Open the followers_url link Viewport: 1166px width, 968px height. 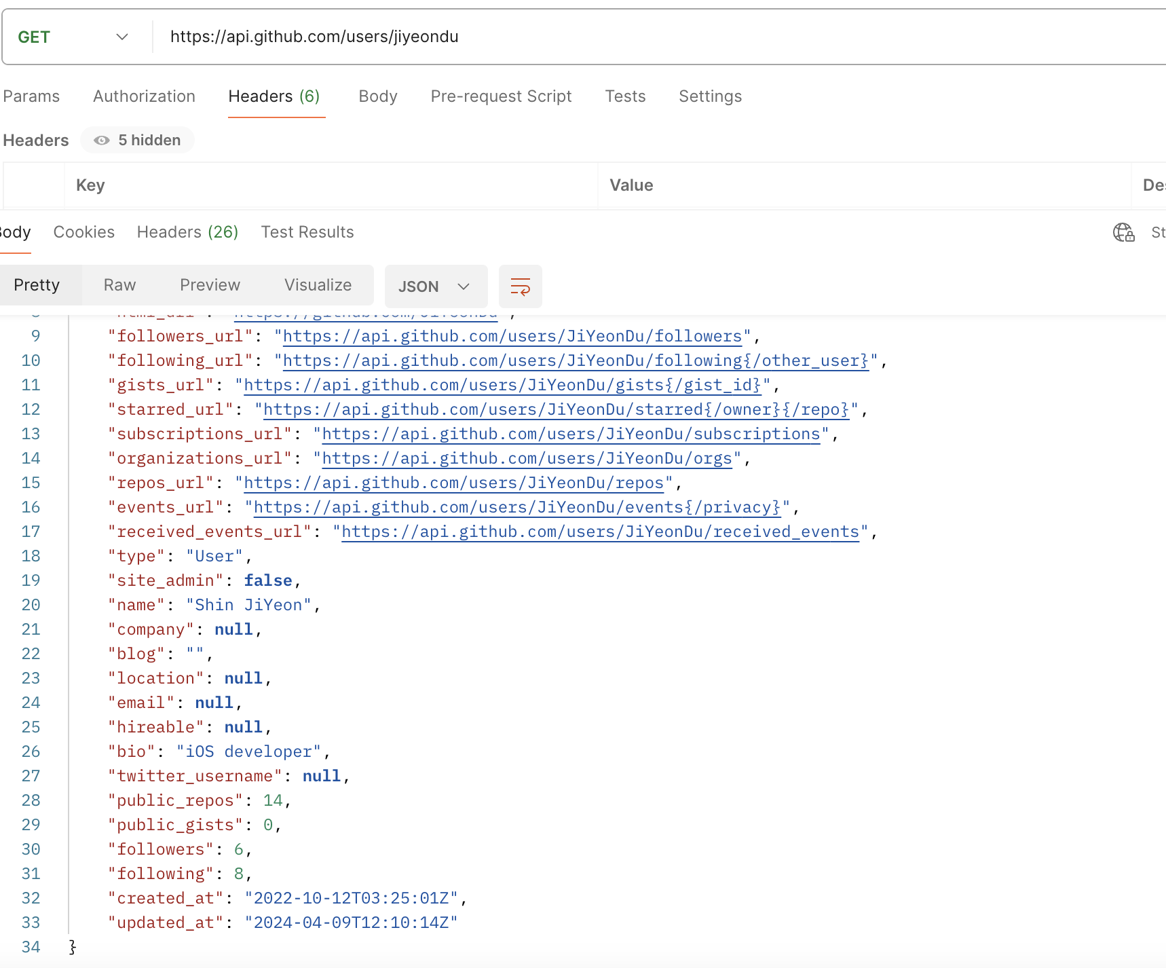(512, 336)
